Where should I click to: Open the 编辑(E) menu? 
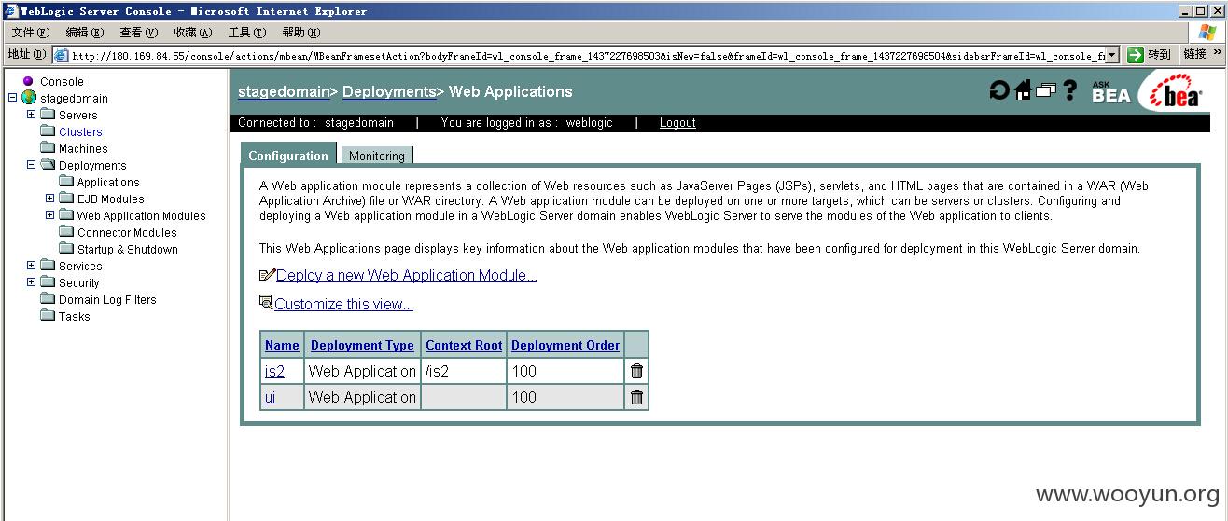coord(85,33)
